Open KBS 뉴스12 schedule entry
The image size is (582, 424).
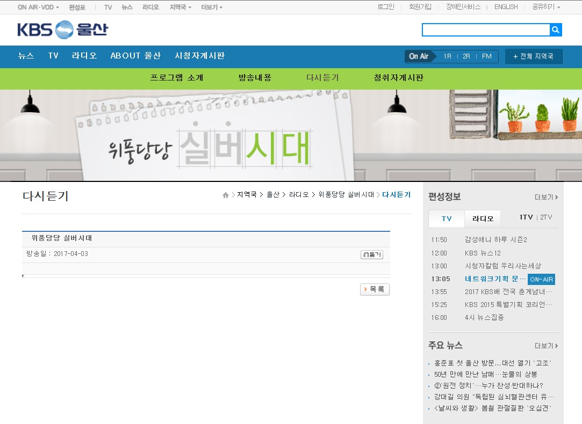(x=483, y=253)
